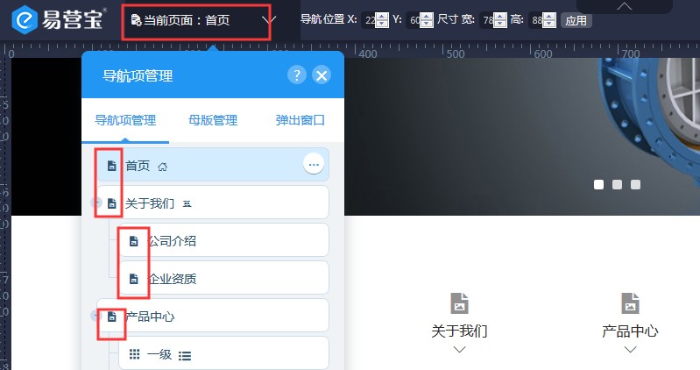Switch to the 导航项管理 tab
Screen dimensions: 700x370
(x=125, y=120)
